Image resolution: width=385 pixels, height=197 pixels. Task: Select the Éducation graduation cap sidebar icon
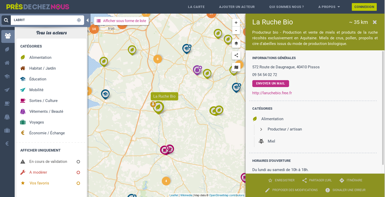tap(7, 76)
